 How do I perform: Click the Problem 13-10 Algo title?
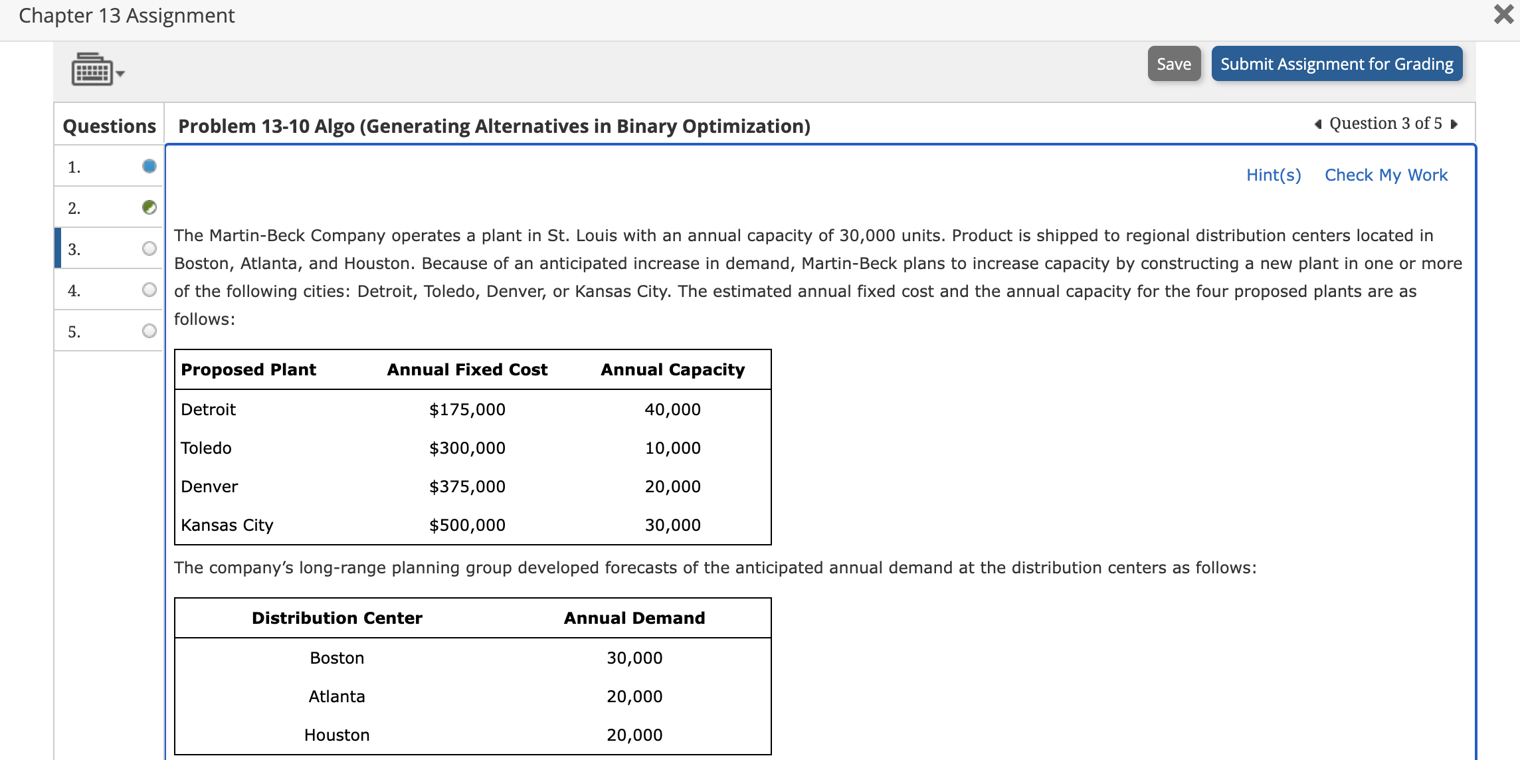click(x=494, y=126)
